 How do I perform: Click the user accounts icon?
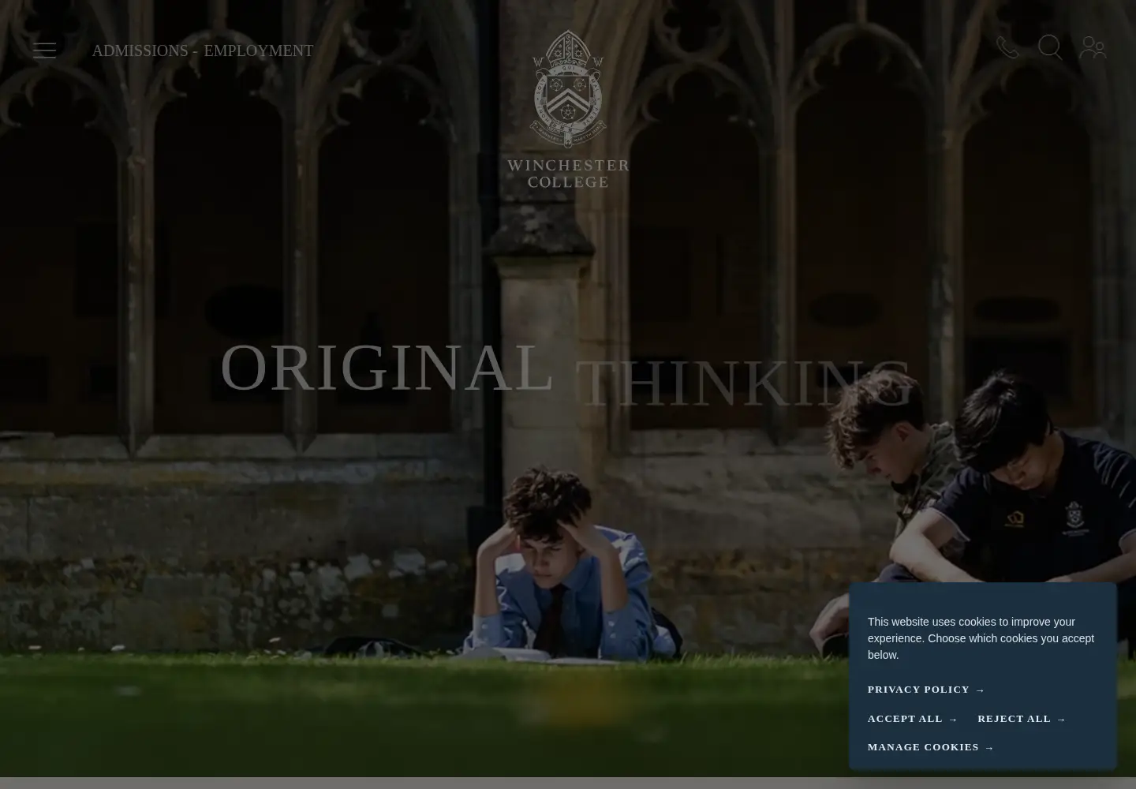(x=1093, y=48)
